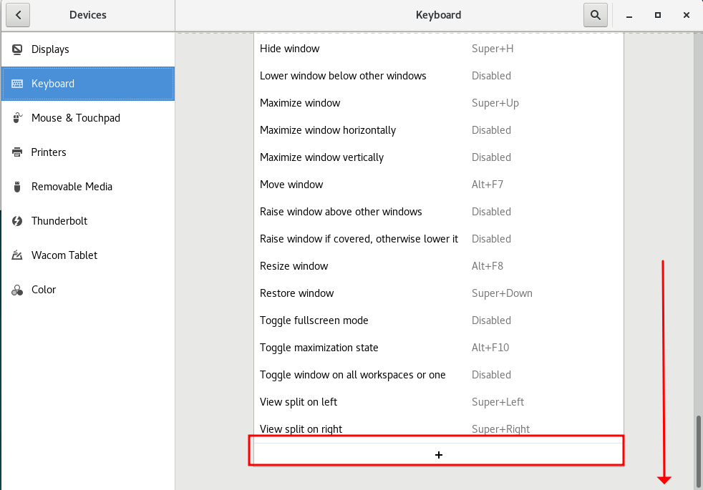Click the Super+Down shortcut value
This screenshot has height=490, width=703.
(x=502, y=293)
